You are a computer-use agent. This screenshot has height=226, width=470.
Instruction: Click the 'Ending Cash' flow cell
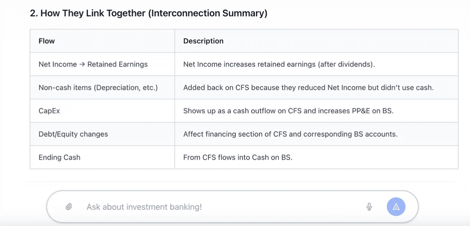click(60, 157)
